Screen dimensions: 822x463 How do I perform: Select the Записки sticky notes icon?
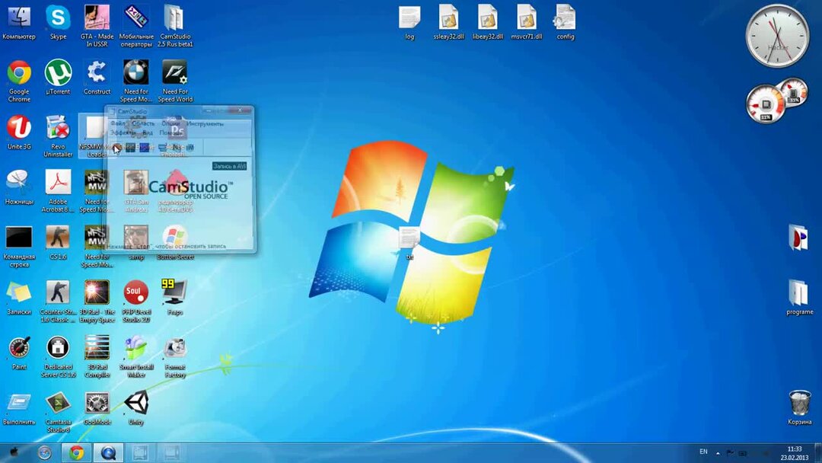[19, 297]
